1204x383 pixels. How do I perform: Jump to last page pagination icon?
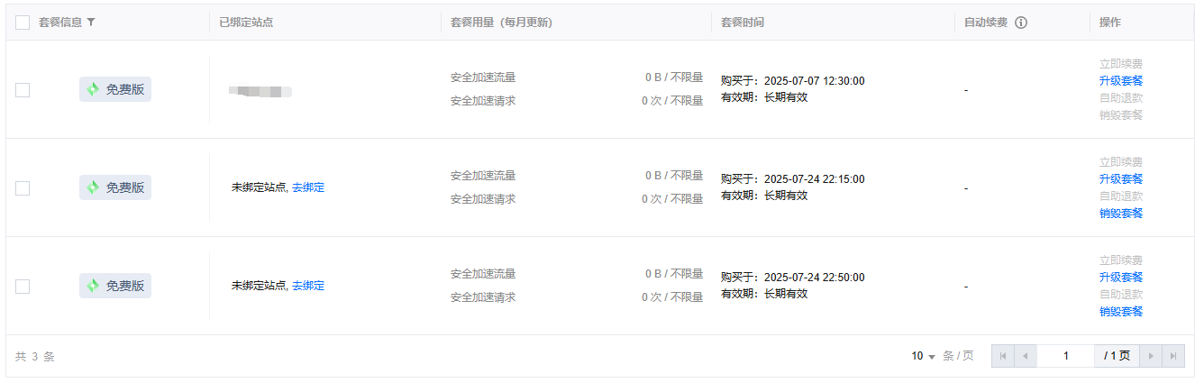1173,356
